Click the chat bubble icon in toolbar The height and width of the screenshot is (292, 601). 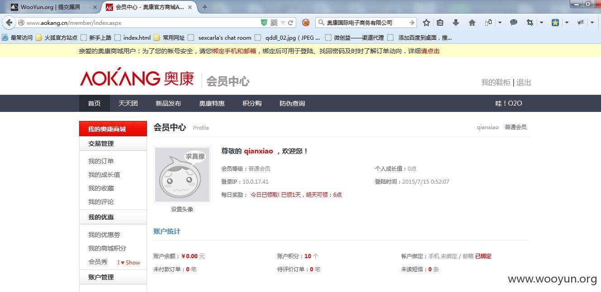pos(514,23)
